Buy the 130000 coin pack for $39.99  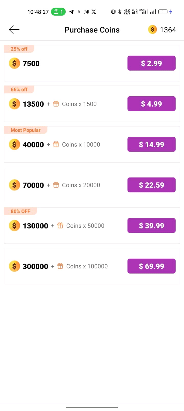[151, 226]
